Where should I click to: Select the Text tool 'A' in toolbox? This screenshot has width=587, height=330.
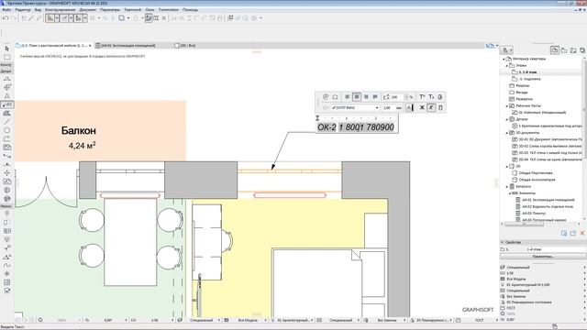click(x=6, y=96)
